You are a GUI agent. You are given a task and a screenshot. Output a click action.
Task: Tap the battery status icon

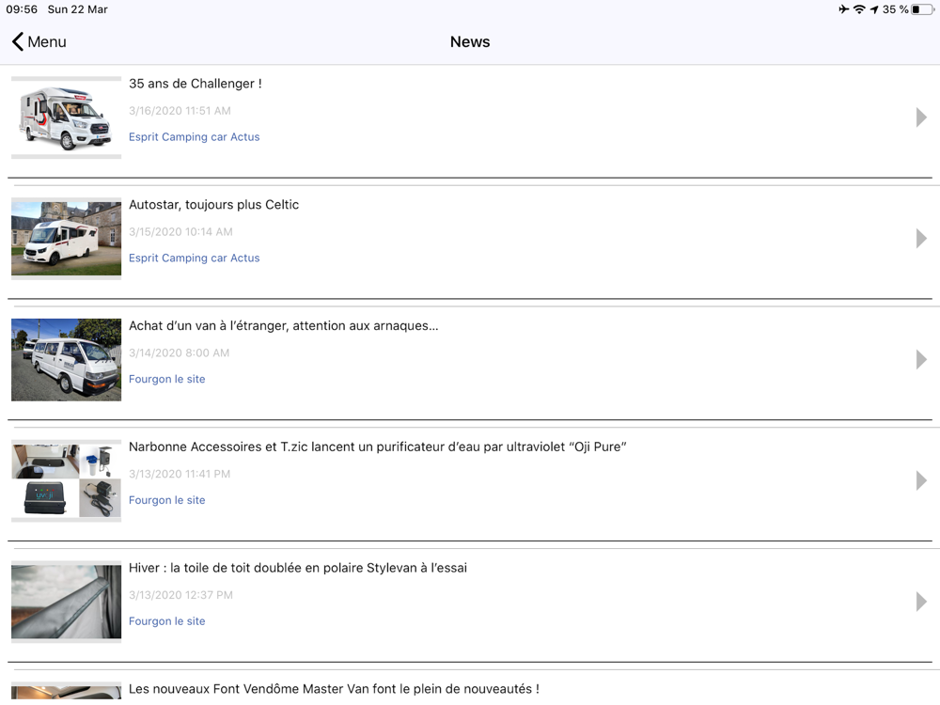coord(923,9)
